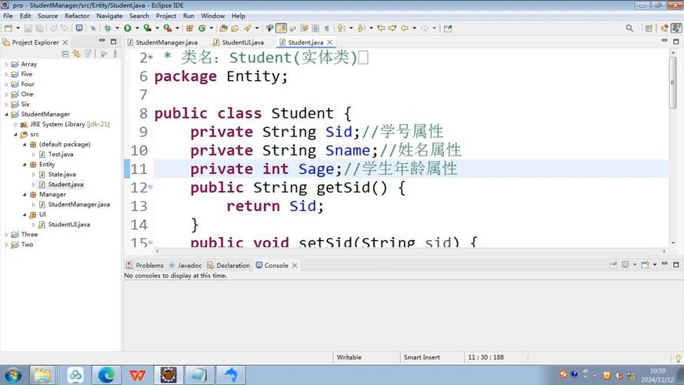
Task: Collapse the UI package node
Action: (x=25, y=215)
